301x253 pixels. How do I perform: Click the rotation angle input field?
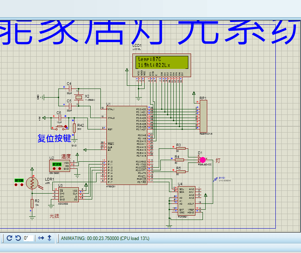[28, 238]
